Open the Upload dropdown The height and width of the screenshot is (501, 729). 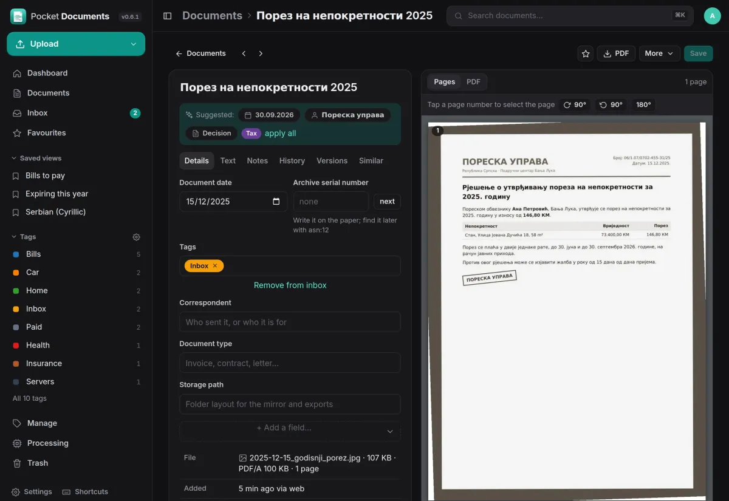pos(134,44)
